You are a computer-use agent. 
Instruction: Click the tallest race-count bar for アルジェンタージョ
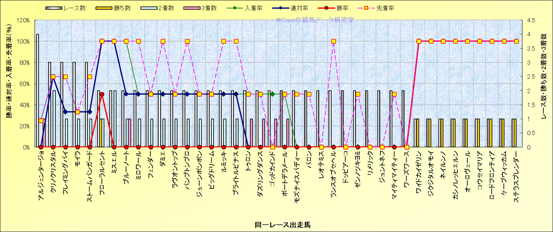[x=37, y=90]
